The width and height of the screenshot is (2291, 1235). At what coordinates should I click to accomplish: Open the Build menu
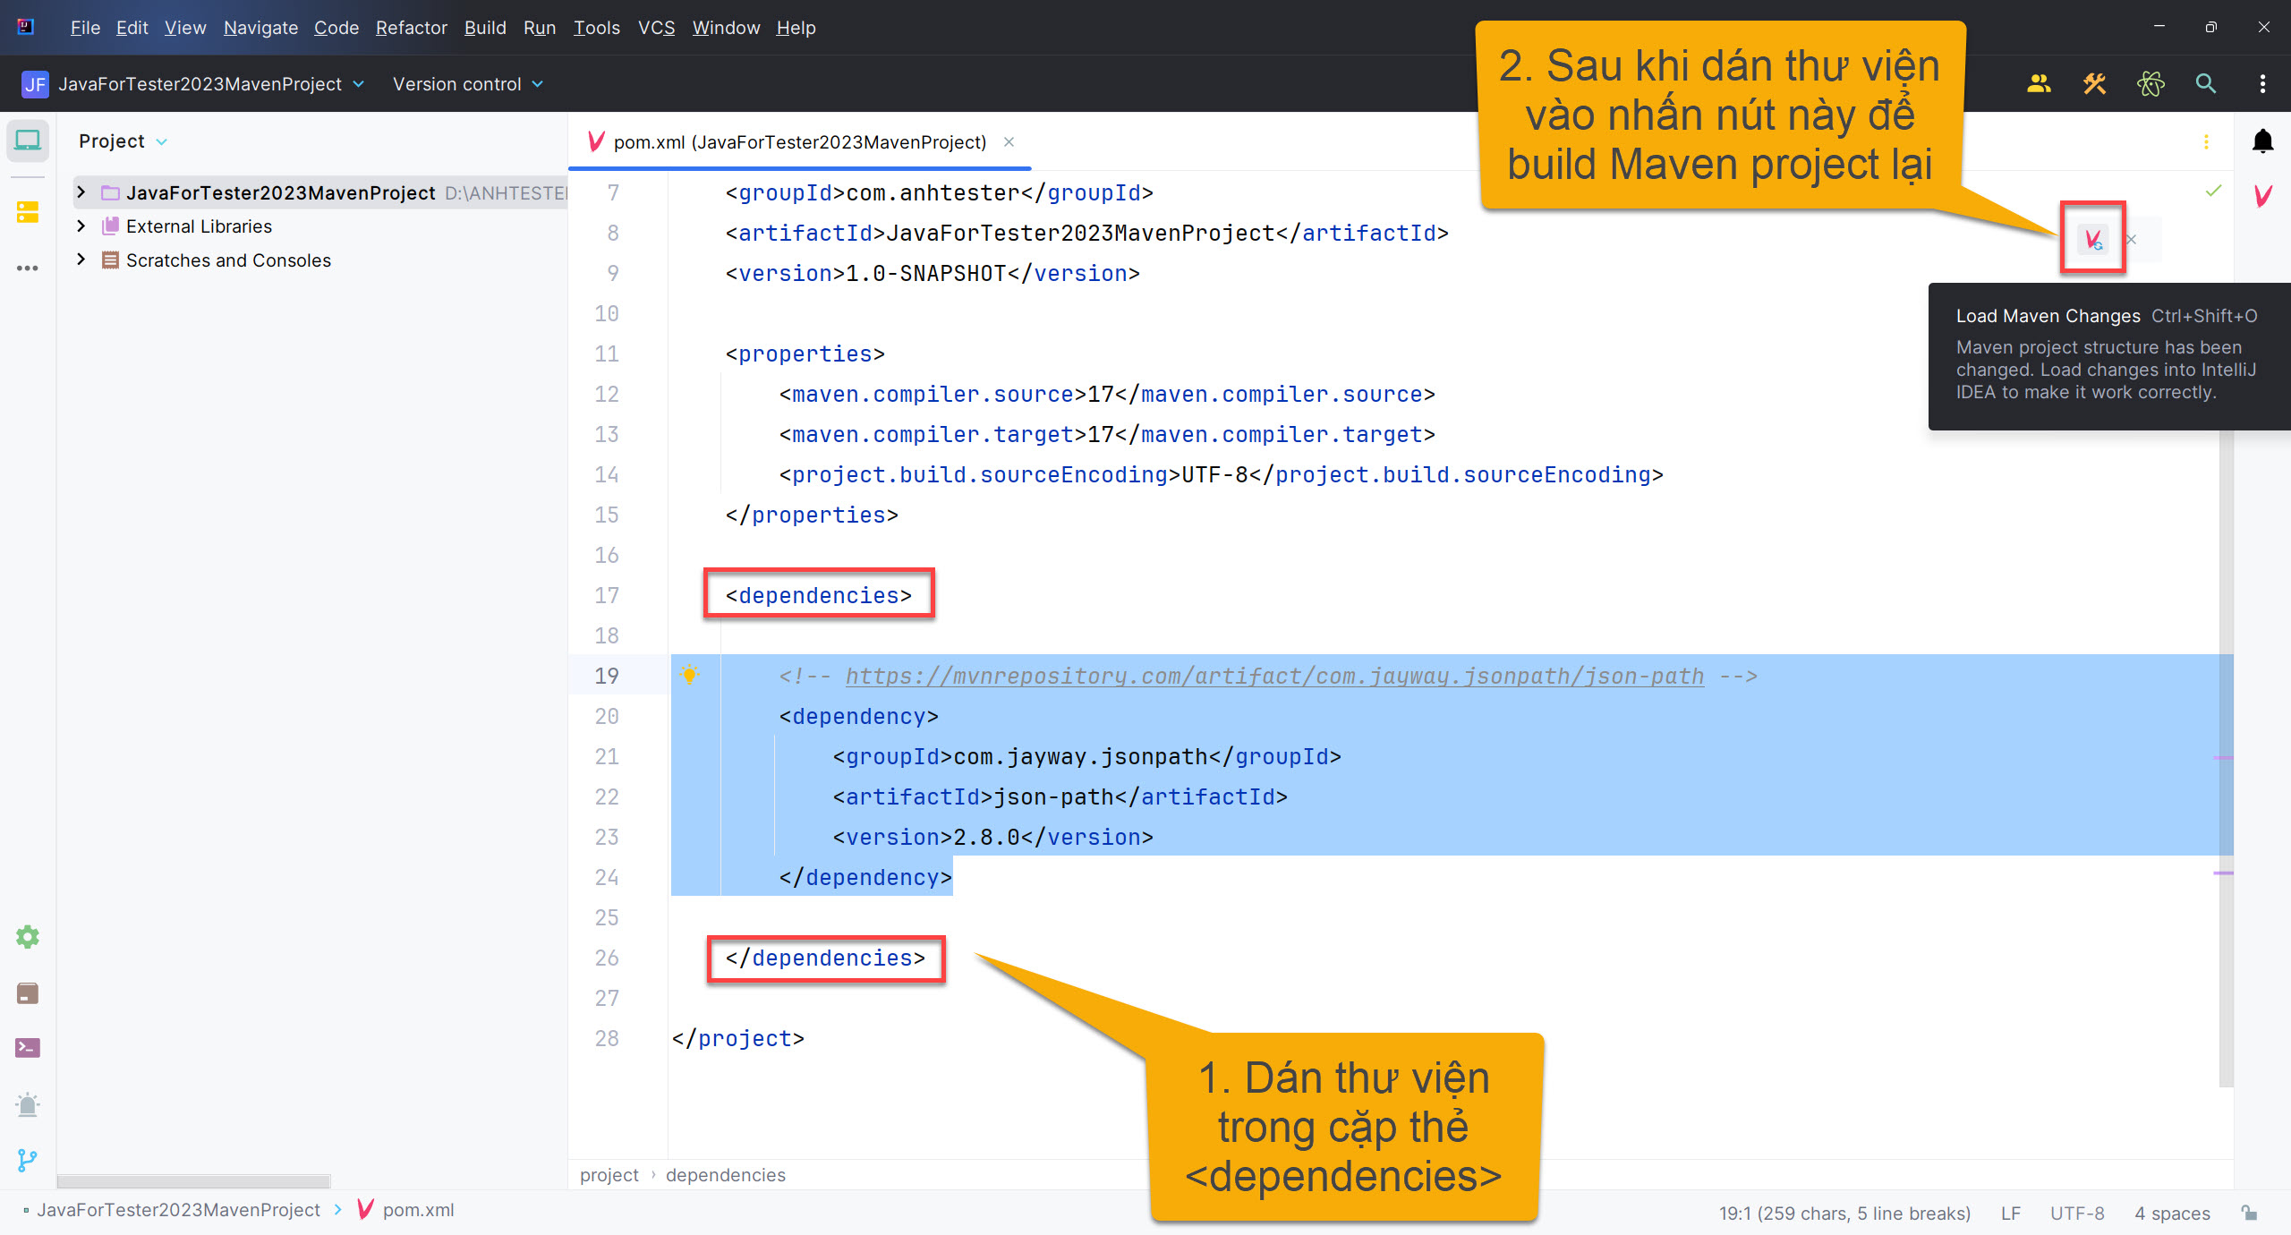[485, 28]
